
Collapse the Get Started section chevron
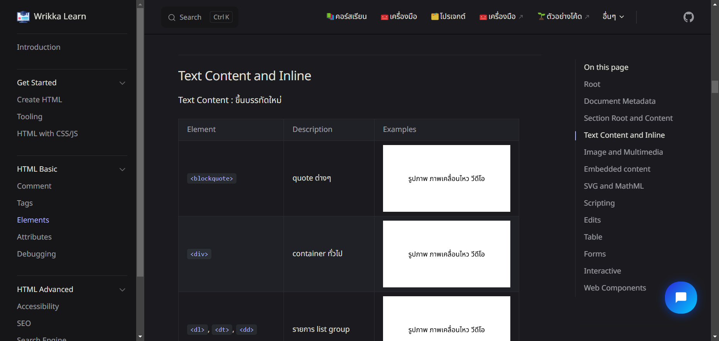(x=122, y=83)
